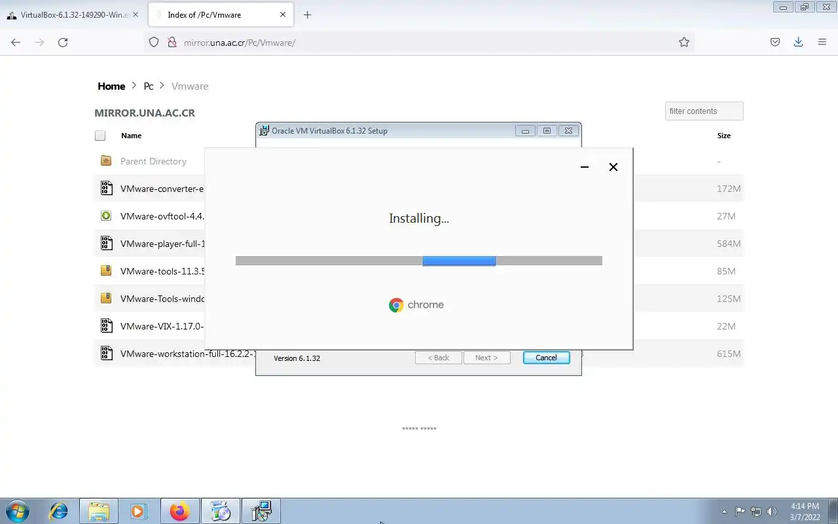The width and height of the screenshot is (838, 524).
Task: Open Windows Media Player from taskbar
Action: (x=138, y=511)
